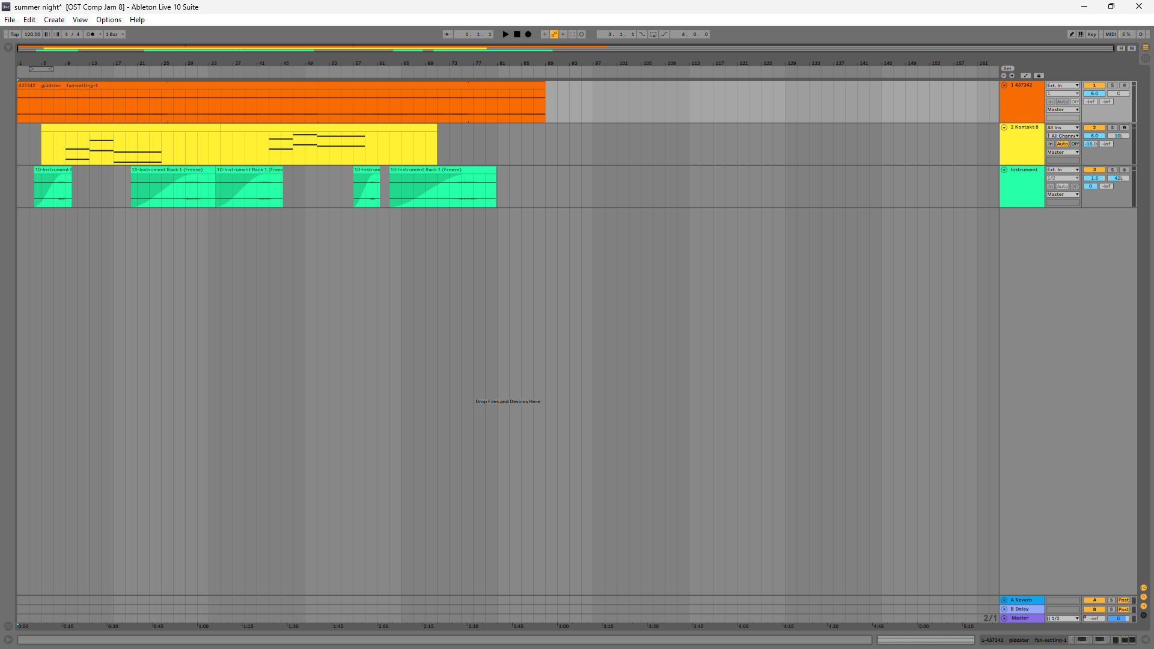Image resolution: width=1154 pixels, height=649 pixels.
Task: Deactivate track 1 437342 activator button
Action: click(1094, 85)
